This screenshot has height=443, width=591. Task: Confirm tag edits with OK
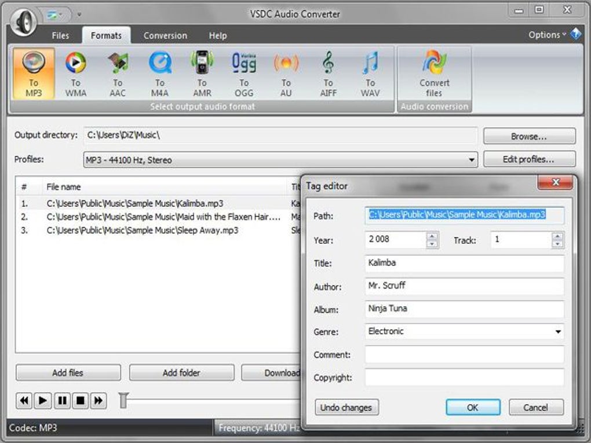[x=473, y=407]
